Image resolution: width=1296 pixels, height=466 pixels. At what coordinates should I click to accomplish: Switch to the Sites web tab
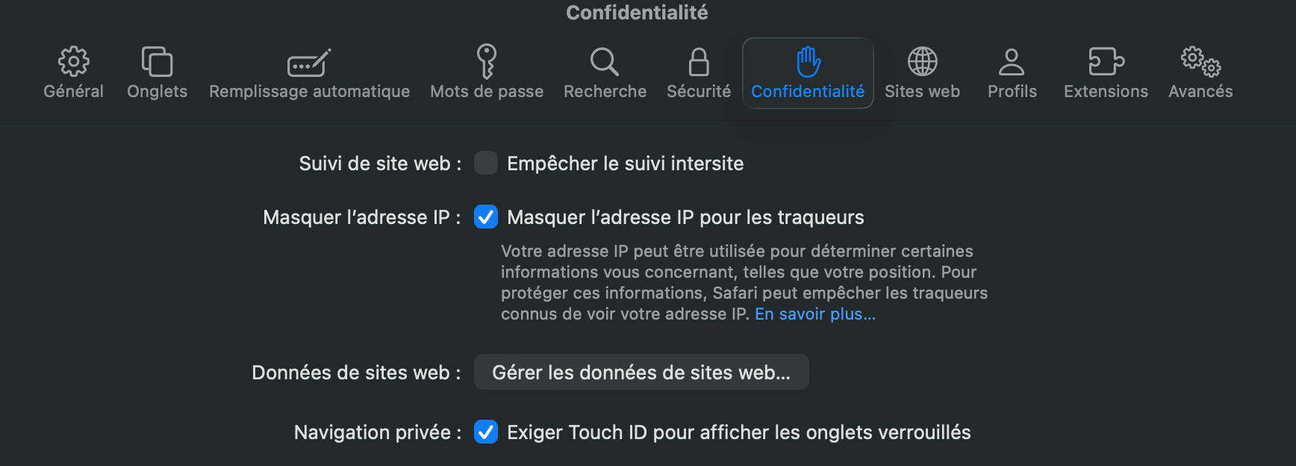point(923,71)
